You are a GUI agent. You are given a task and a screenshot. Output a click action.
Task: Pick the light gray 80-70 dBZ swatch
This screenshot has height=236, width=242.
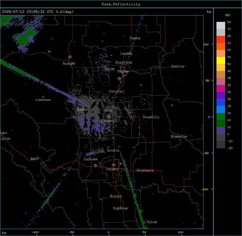[x=221, y=26]
